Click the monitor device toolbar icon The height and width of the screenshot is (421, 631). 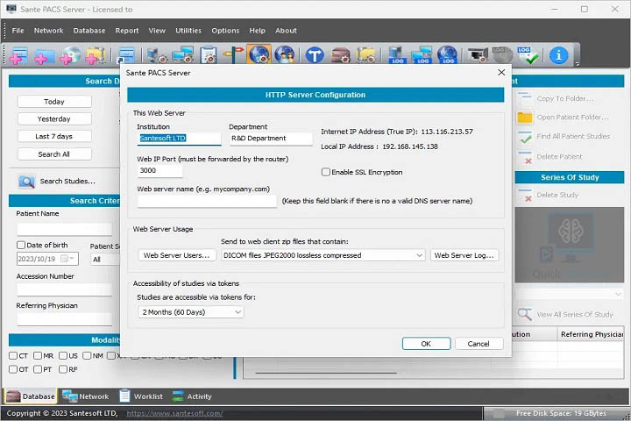click(478, 55)
